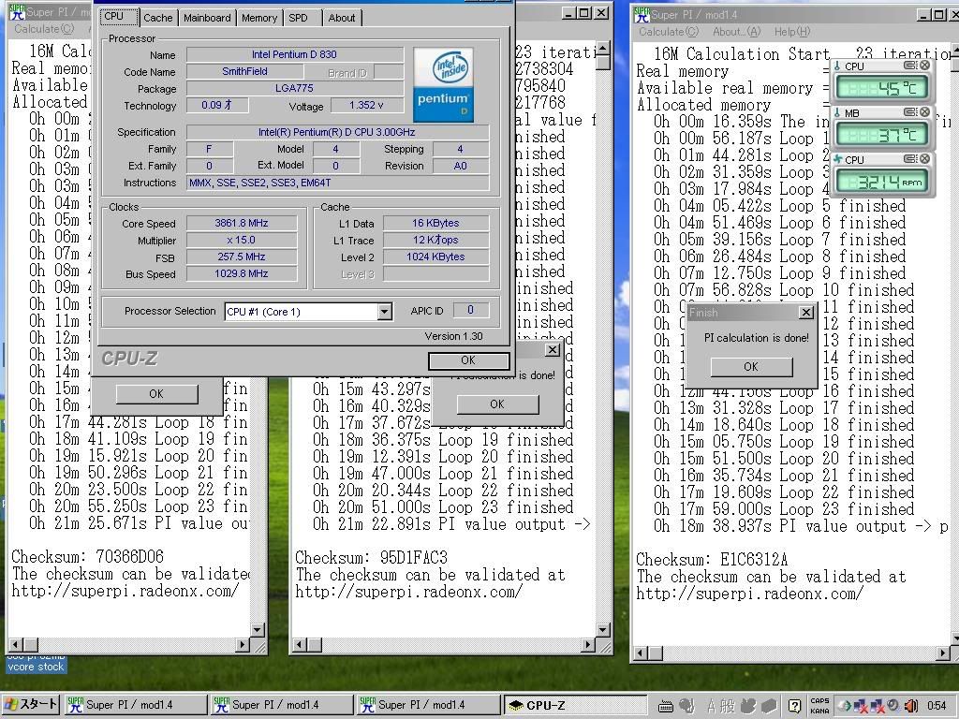This screenshot has width=959, height=719.
Task: Toggle the CAPS indicator in language bar
Action: (819, 701)
